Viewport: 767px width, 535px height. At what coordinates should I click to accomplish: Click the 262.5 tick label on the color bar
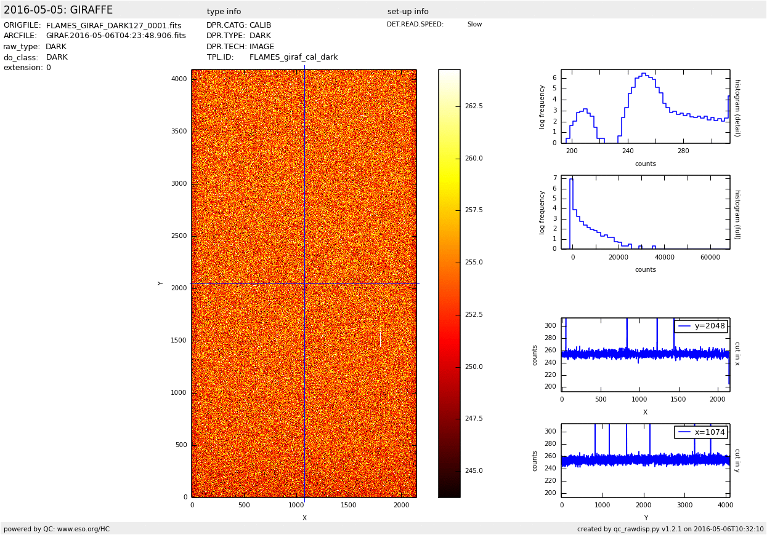click(474, 106)
